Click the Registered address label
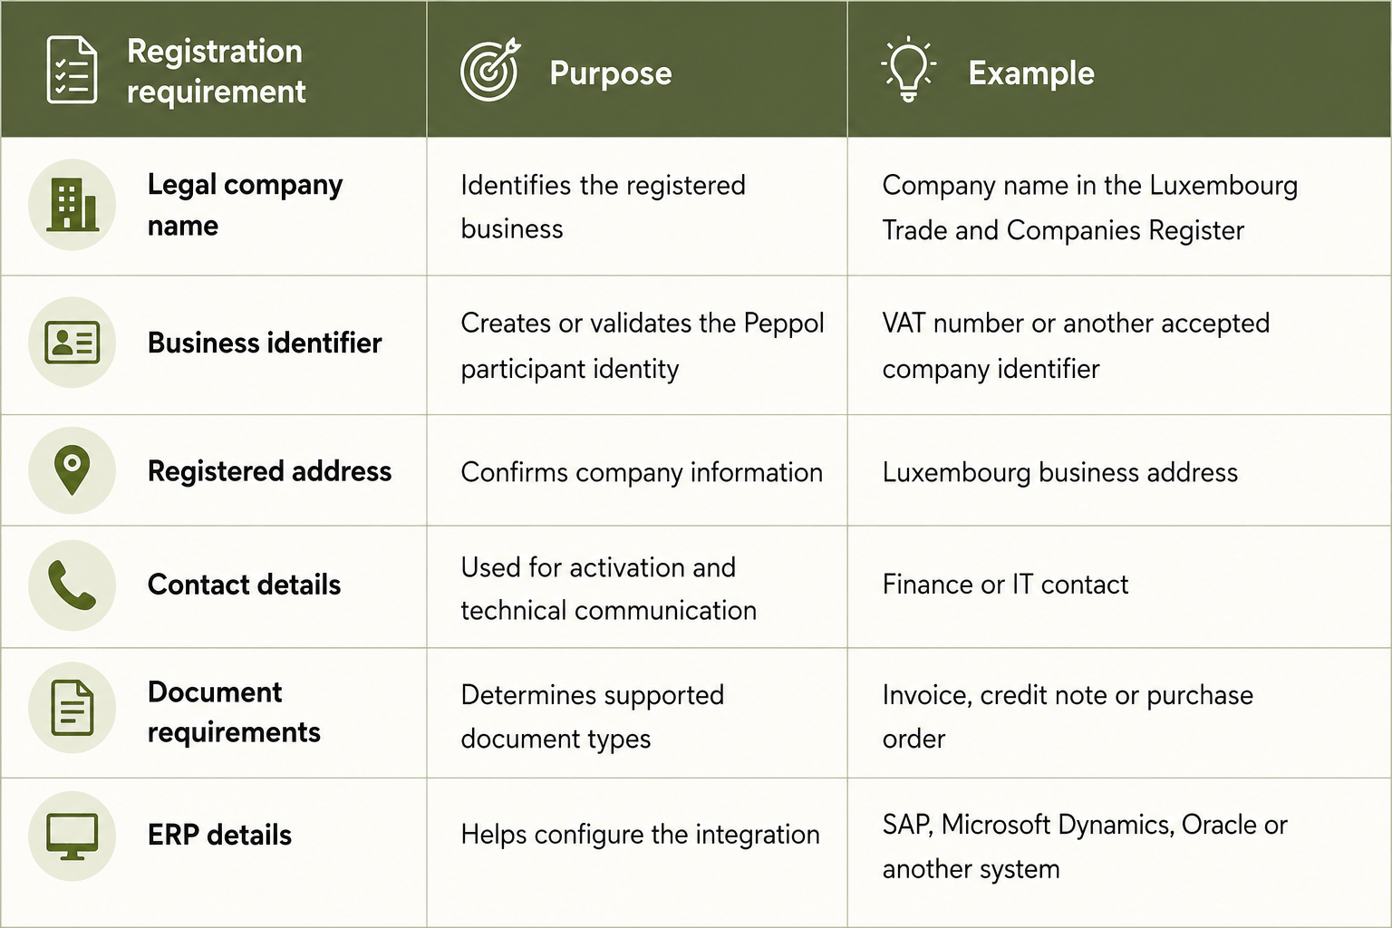 (x=269, y=471)
